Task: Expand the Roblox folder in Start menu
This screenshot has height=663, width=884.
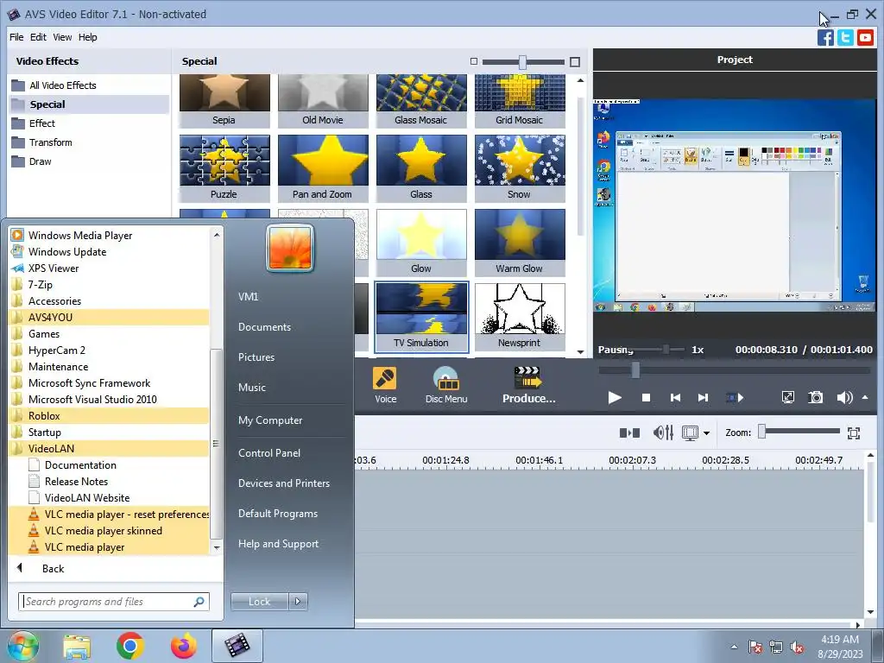Action: [110, 416]
